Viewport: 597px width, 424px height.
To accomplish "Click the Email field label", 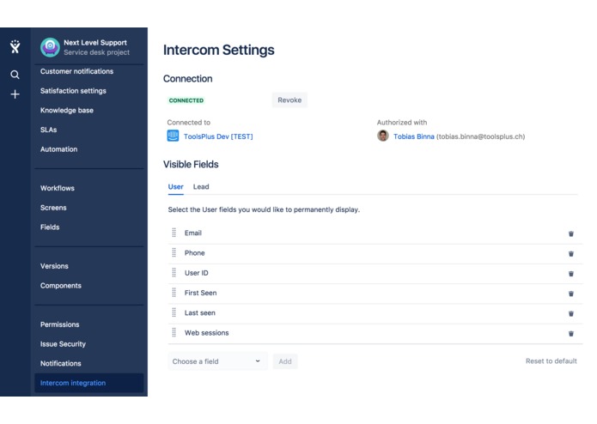I will click(x=193, y=233).
